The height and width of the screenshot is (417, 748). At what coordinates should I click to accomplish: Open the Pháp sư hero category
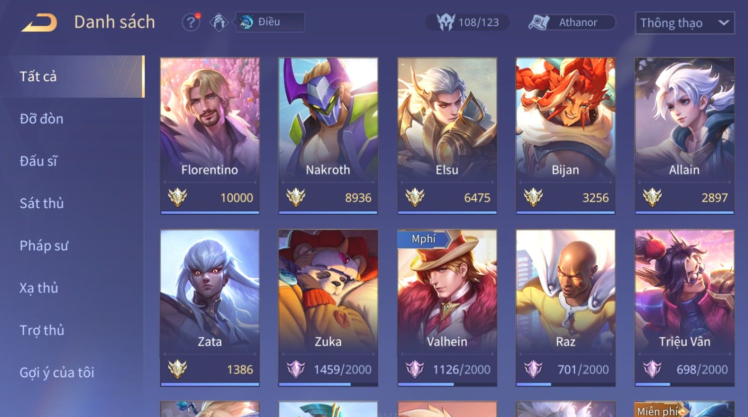click(44, 245)
